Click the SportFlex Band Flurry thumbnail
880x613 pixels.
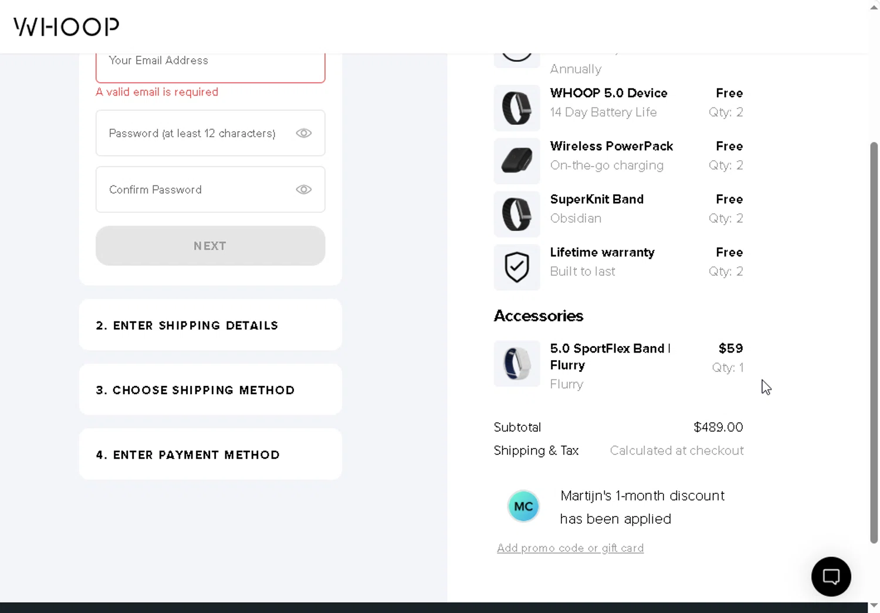(x=517, y=364)
